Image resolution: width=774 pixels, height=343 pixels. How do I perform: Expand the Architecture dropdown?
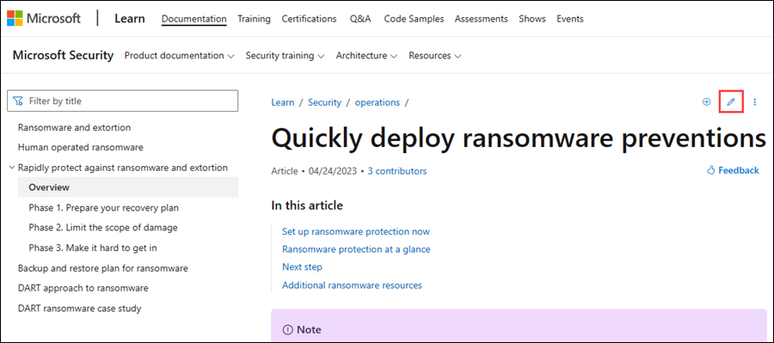tap(366, 56)
